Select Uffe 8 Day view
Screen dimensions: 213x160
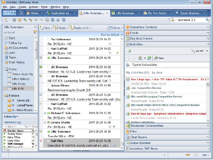point(19,84)
